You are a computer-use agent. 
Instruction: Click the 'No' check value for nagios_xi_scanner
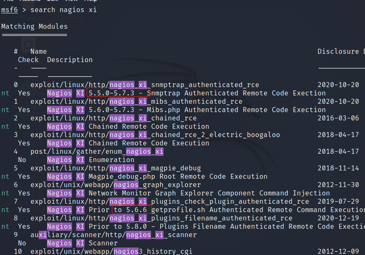coord(22,243)
